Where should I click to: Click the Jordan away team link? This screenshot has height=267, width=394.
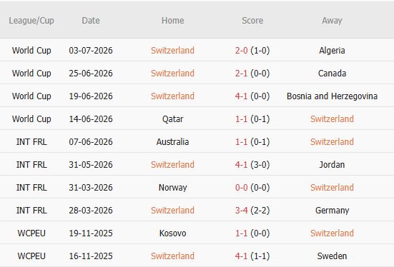click(x=332, y=165)
